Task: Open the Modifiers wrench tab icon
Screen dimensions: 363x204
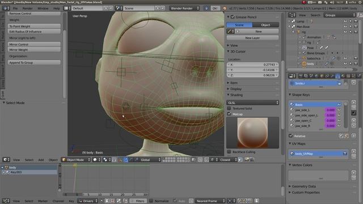Action: tap(332, 75)
